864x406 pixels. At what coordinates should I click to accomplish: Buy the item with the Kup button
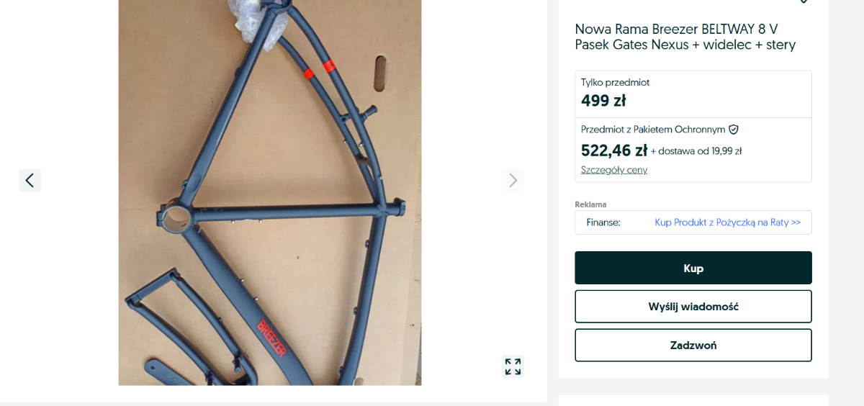point(693,268)
